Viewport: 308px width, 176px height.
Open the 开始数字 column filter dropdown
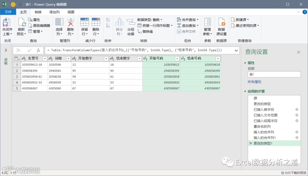click(x=106, y=59)
